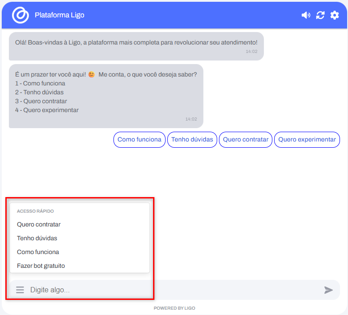
Task: Click the "Plataforma Ligo" header title
Action: pos(60,15)
